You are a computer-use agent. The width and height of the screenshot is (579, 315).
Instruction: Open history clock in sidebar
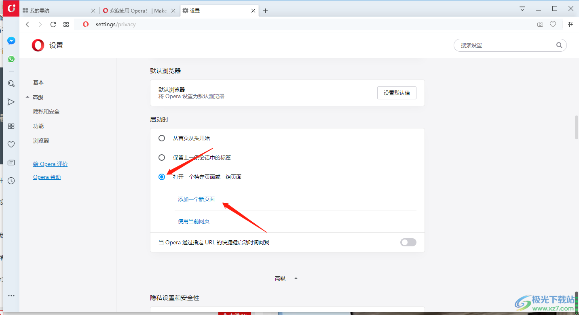click(11, 181)
